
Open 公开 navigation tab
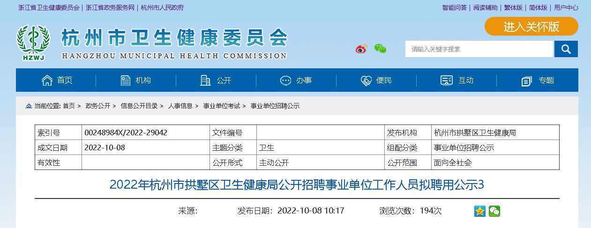pyautogui.click(x=216, y=81)
